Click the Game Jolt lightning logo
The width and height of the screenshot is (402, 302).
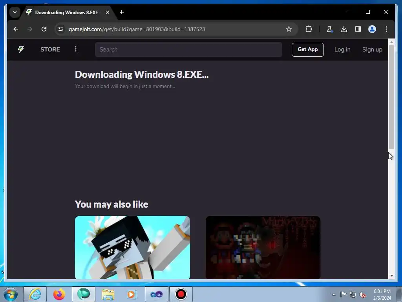point(21,49)
